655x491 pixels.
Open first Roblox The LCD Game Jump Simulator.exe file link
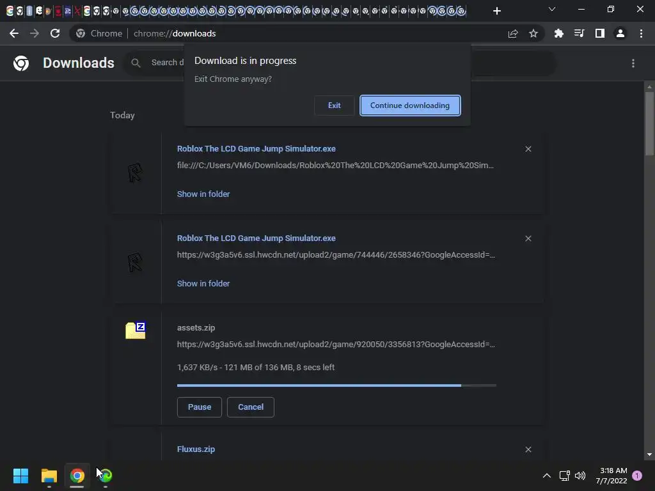[x=256, y=148]
